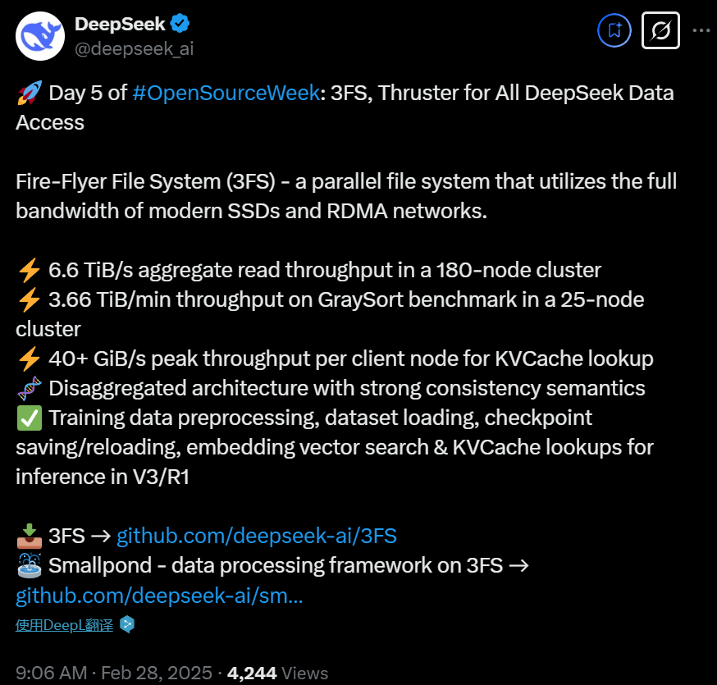Click the green checkmark emoji
This screenshot has height=685, width=717.
(28, 418)
